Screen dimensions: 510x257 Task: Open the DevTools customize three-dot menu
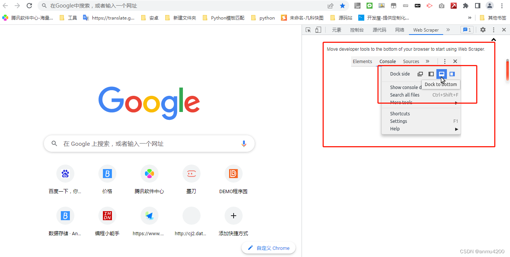[493, 30]
